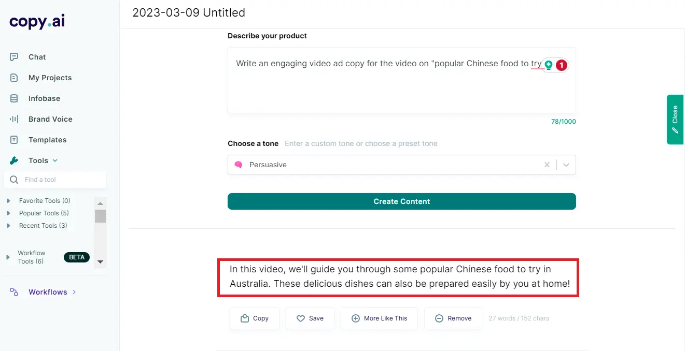Open Templates in the sidebar
The width and height of the screenshot is (685, 351).
(47, 140)
